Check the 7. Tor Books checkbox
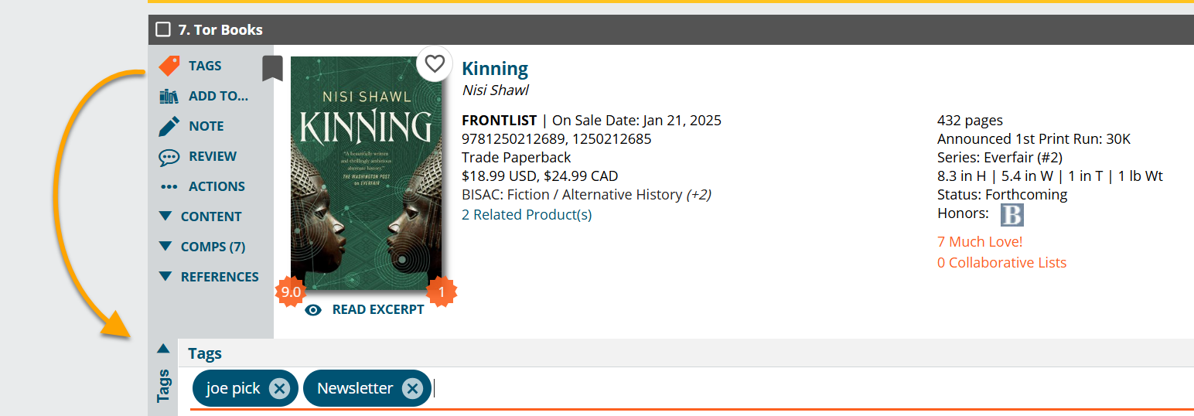Screen dimensions: 1194x416 [163, 29]
